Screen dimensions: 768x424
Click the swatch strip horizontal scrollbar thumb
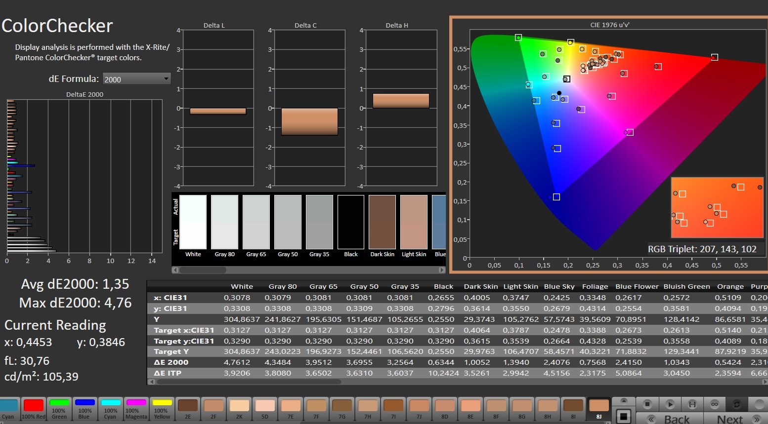click(203, 270)
